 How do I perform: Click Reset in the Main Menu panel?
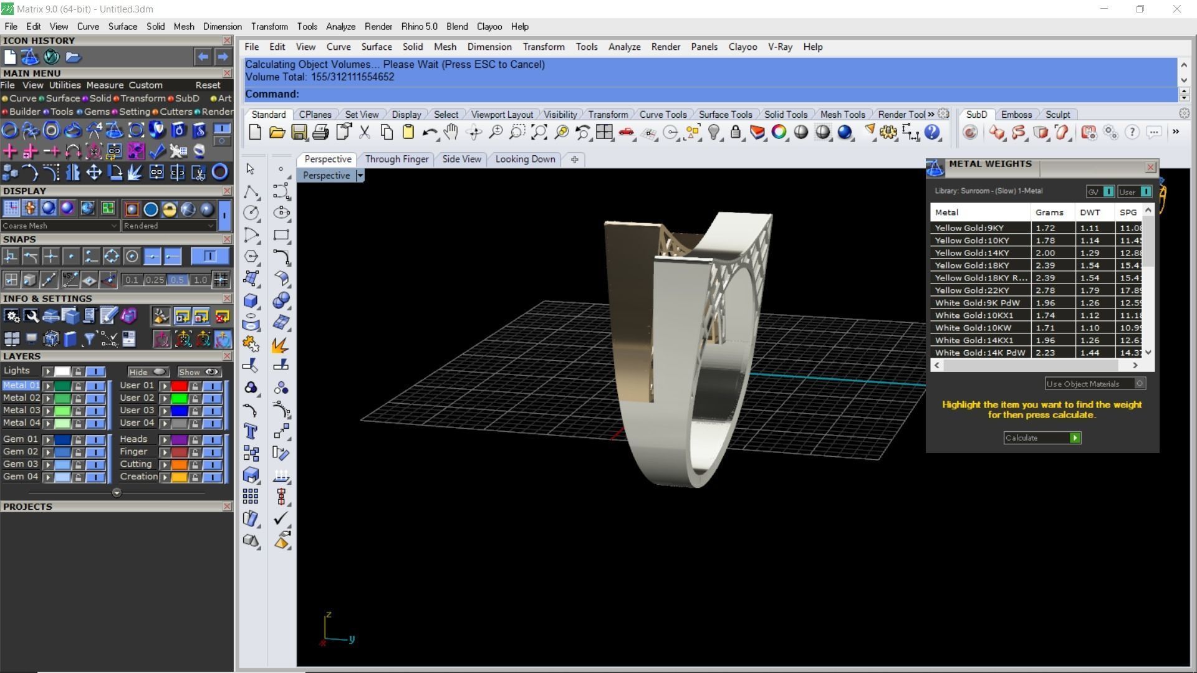tap(208, 85)
